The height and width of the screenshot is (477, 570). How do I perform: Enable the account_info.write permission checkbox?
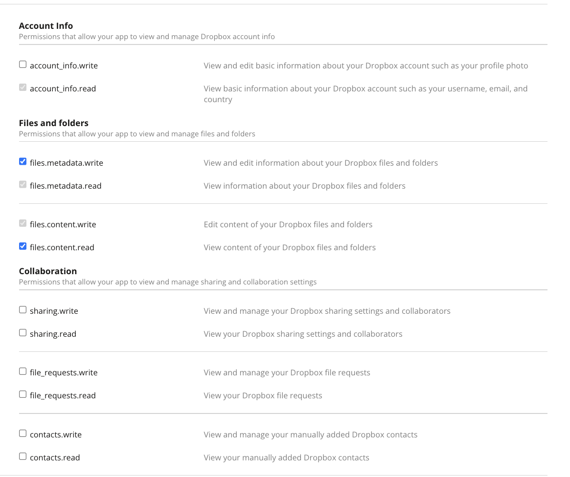point(23,64)
